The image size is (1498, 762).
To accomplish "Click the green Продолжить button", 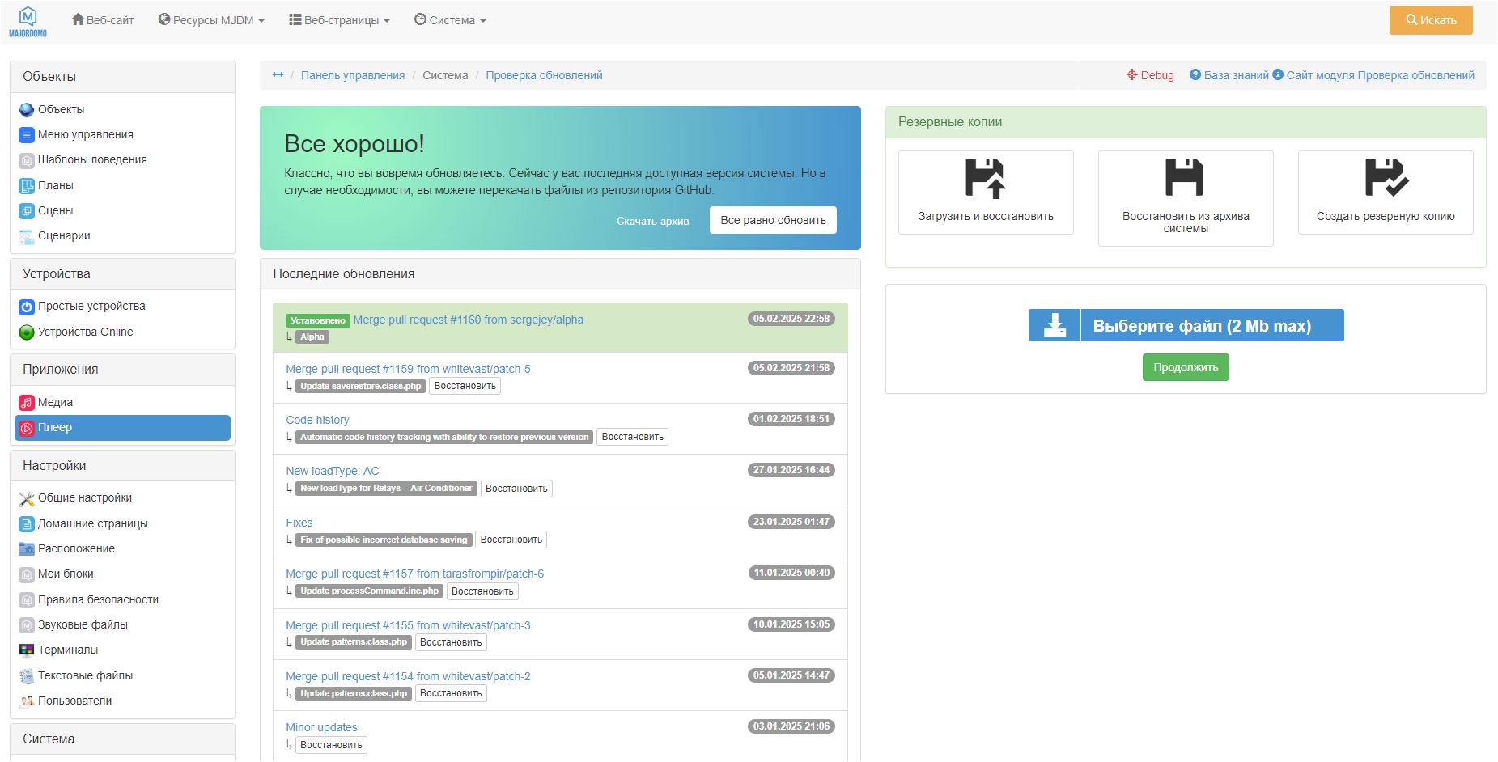I will click(x=1186, y=367).
